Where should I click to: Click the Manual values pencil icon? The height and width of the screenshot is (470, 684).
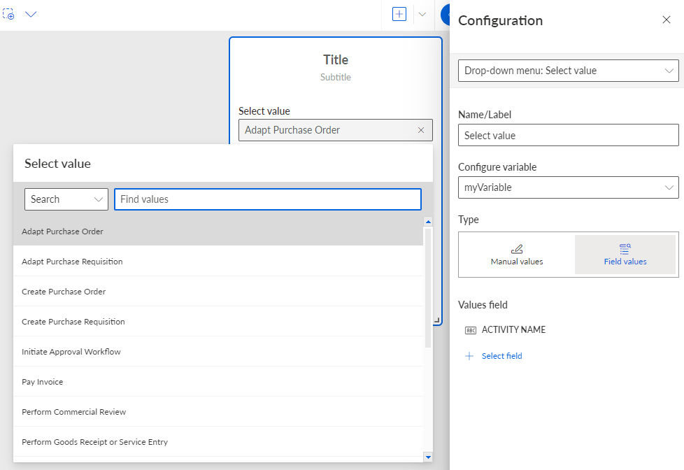pyautogui.click(x=517, y=249)
